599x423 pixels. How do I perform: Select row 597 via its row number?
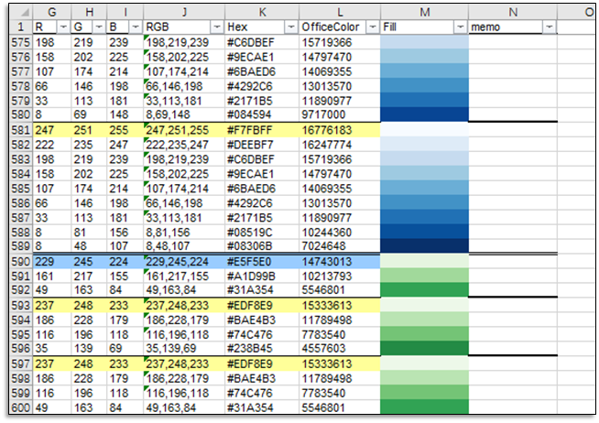[21, 363]
